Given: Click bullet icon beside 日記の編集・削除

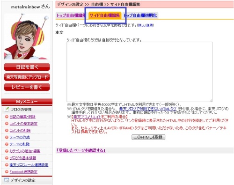Looking at the screenshot, I should click(7, 117).
